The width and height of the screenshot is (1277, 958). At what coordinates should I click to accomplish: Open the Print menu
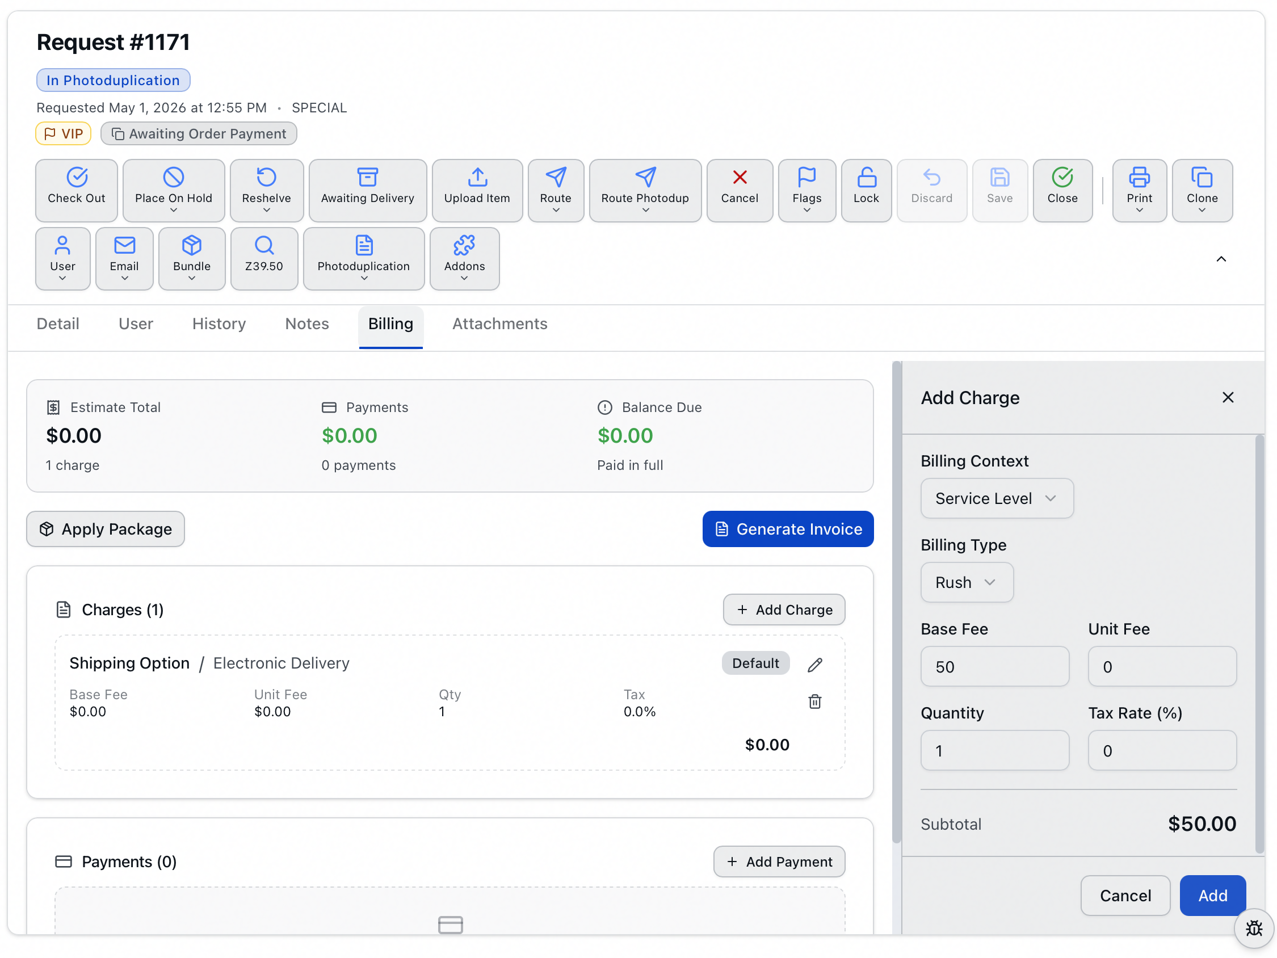coord(1139,190)
